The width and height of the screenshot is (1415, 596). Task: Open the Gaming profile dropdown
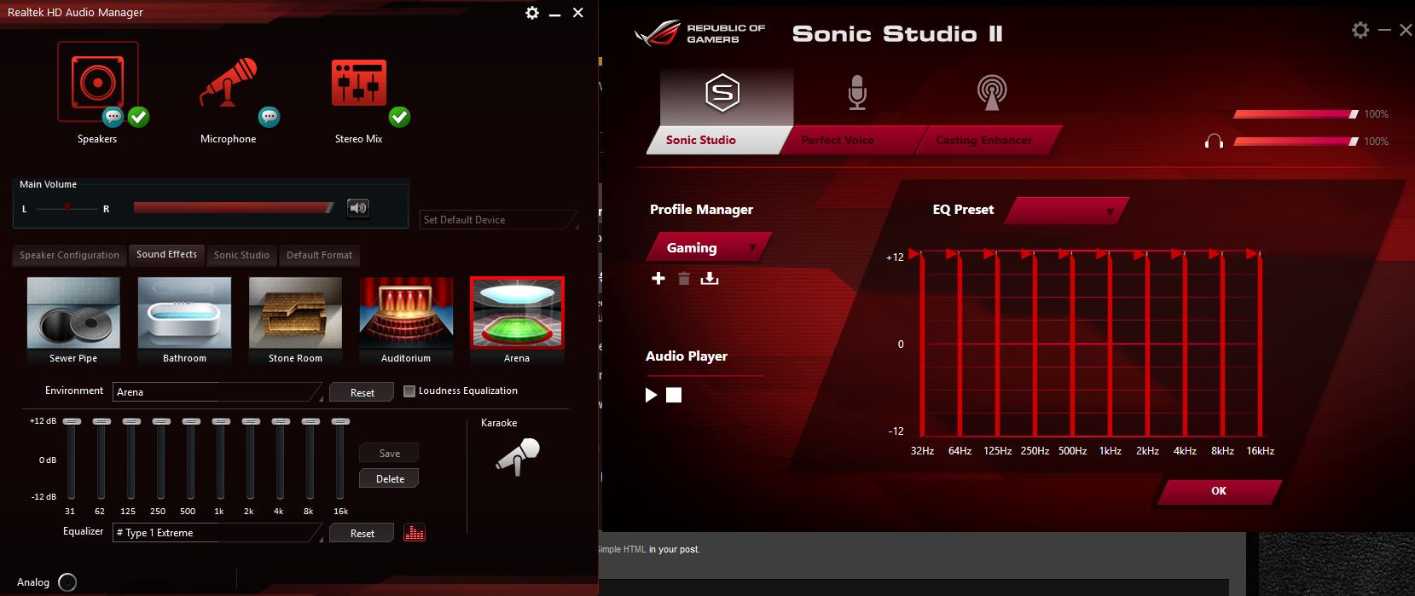click(x=708, y=248)
